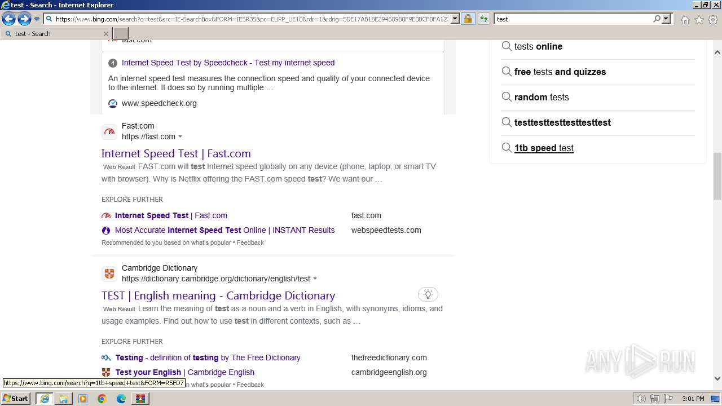The width and height of the screenshot is (722, 406).
Task: Open 'Internet Speed Test | Fast.com' headline
Action: pos(176,153)
